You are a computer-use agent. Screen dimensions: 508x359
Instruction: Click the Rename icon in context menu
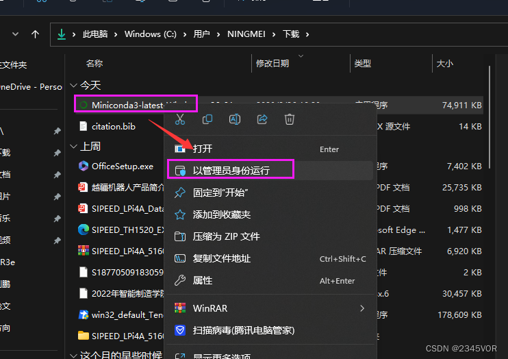tap(235, 119)
